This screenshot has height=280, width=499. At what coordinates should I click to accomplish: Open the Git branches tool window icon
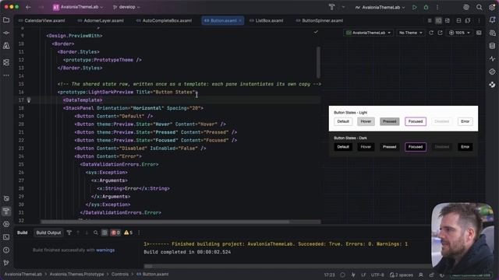(x=6, y=263)
